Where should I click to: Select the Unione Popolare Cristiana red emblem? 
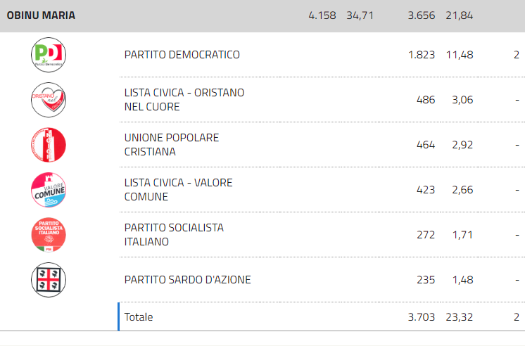click(49, 145)
